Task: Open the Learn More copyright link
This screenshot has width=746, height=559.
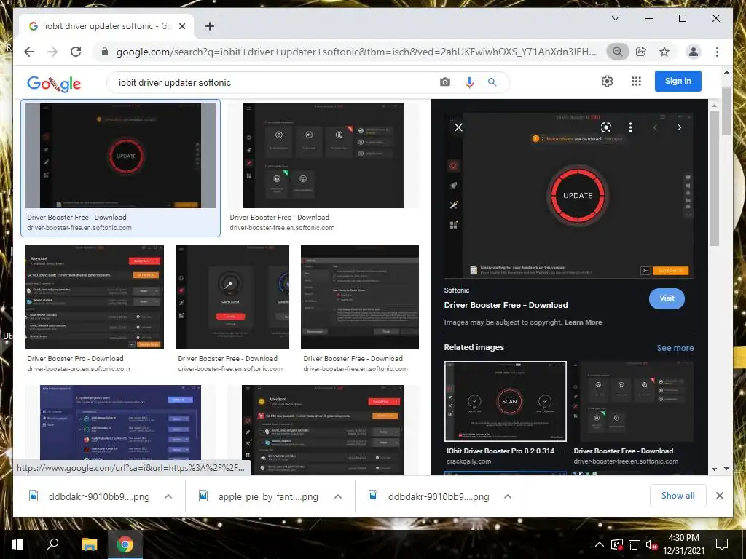Action: click(583, 322)
